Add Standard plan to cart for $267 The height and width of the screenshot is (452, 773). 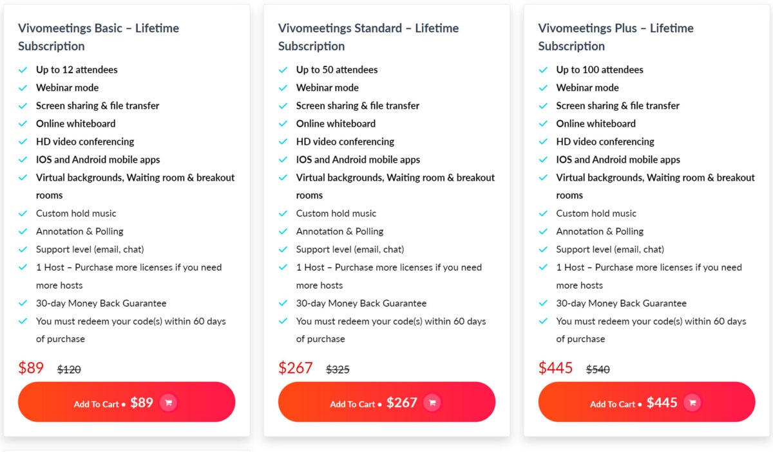tap(386, 402)
